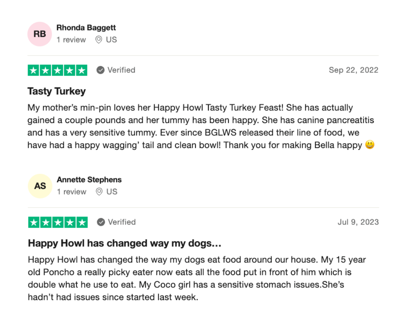Click the location pin icon beside Rhonda's US
This screenshot has width=402, height=328.
point(99,40)
